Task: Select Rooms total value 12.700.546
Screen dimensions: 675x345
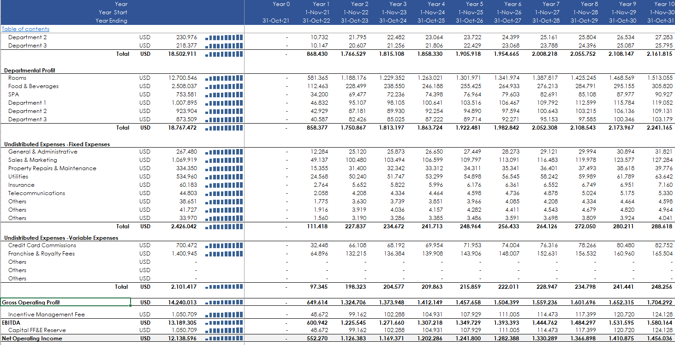Action: (x=184, y=78)
